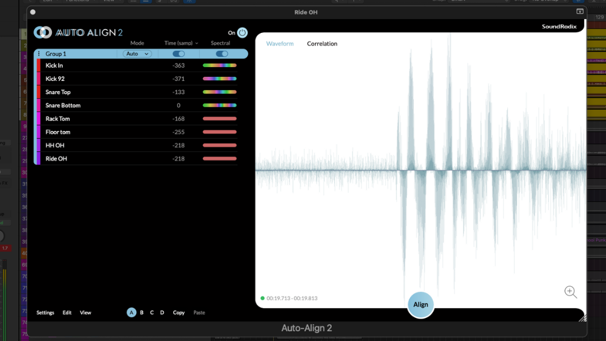This screenshot has height=341, width=606.
Task: Click Rack Tom time value -168
Action: (x=178, y=118)
